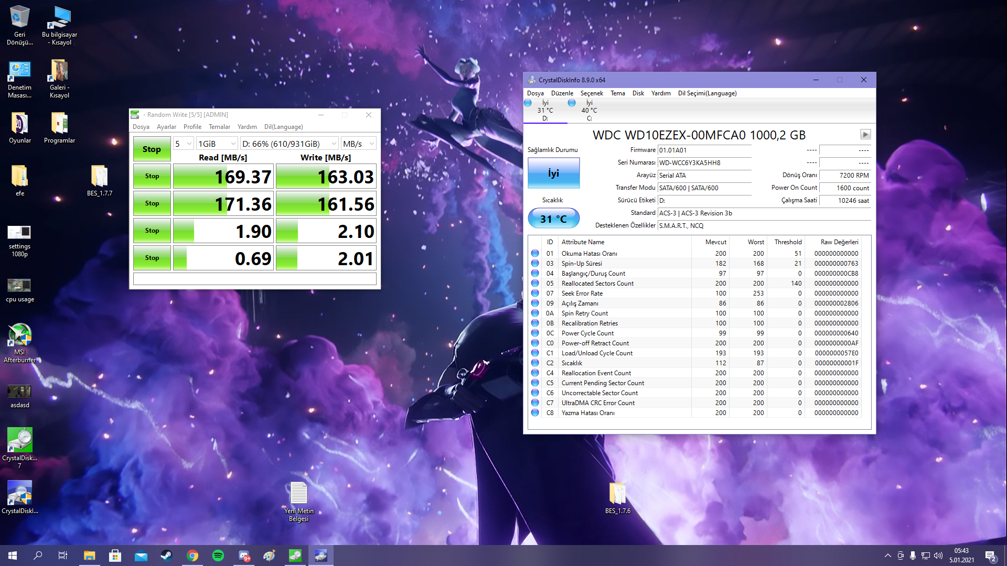Open Dil Seçimi(Language) menu
This screenshot has height=566, width=1007.
pos(707,93)
